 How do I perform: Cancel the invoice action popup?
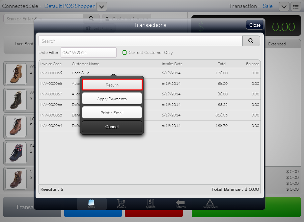[x=112, y=127]
